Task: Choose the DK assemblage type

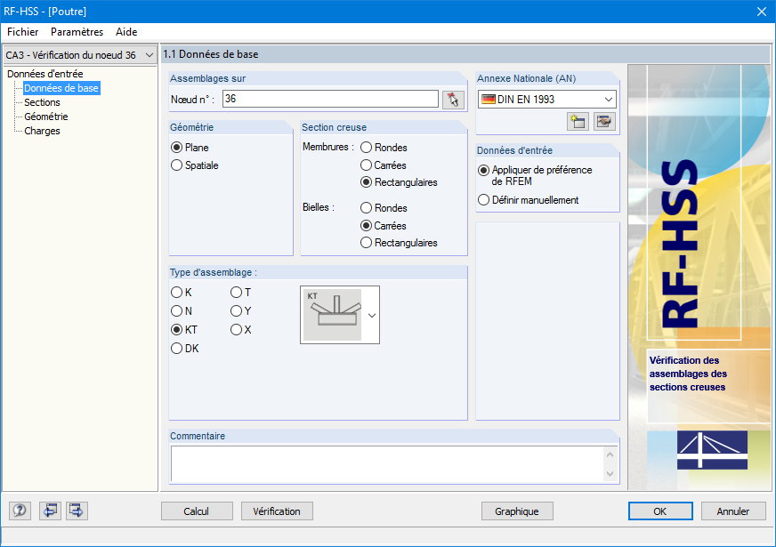Action: (176, 348)
